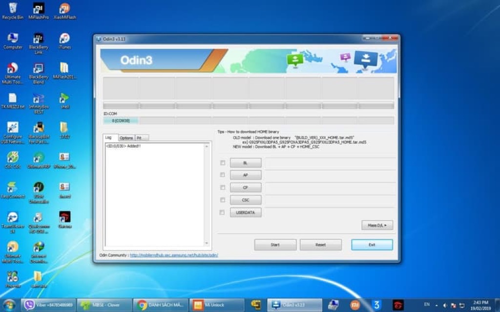
Task: Open the TK MEIZU.txt file
Action: (13, 101)
